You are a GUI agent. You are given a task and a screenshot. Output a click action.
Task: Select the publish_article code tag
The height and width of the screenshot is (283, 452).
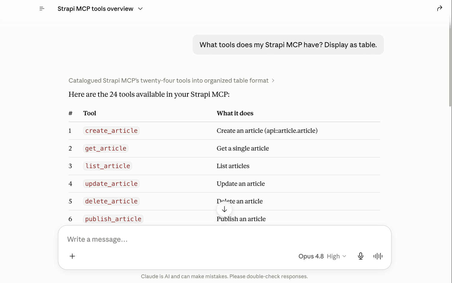point(113,219)
